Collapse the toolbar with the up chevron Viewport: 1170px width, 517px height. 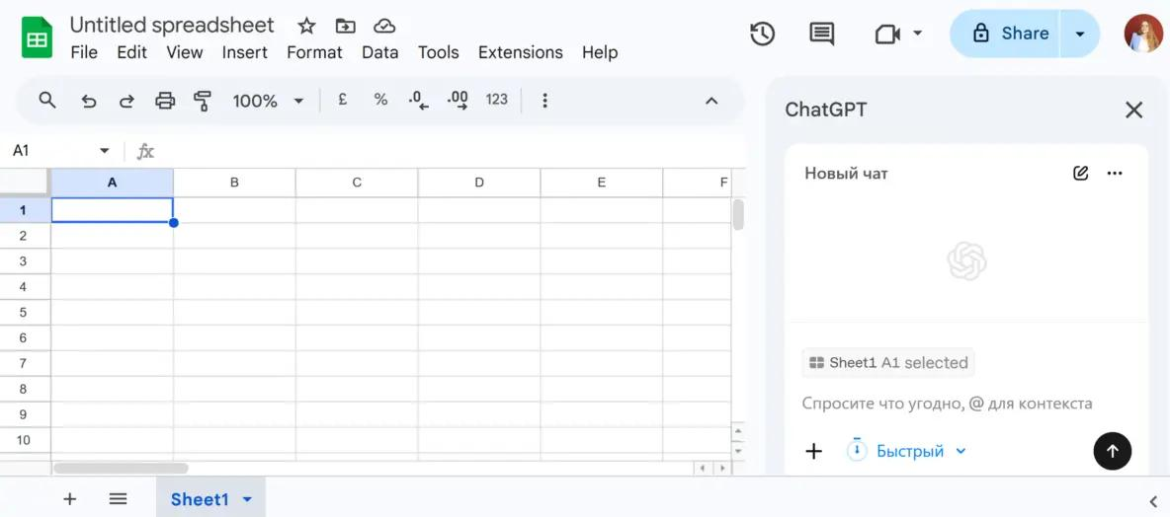point(711,101)
